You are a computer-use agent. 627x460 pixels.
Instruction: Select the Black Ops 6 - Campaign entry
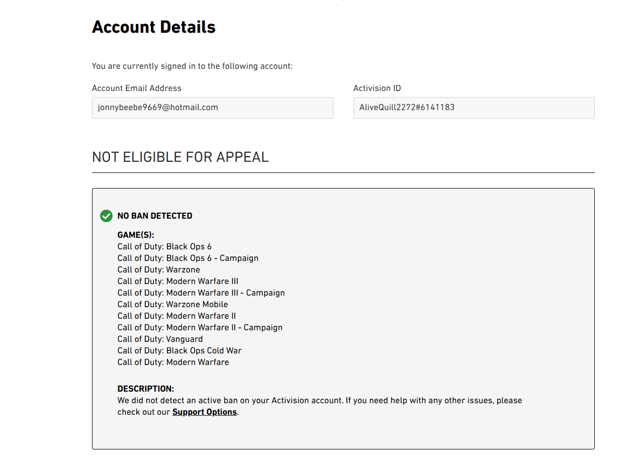point(188,258)
